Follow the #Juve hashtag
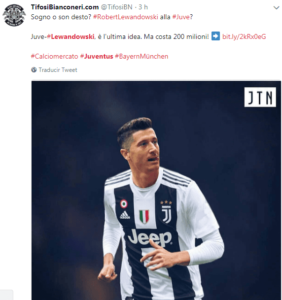The height and width of the screenshot is (300, 282). pos(181,17)
